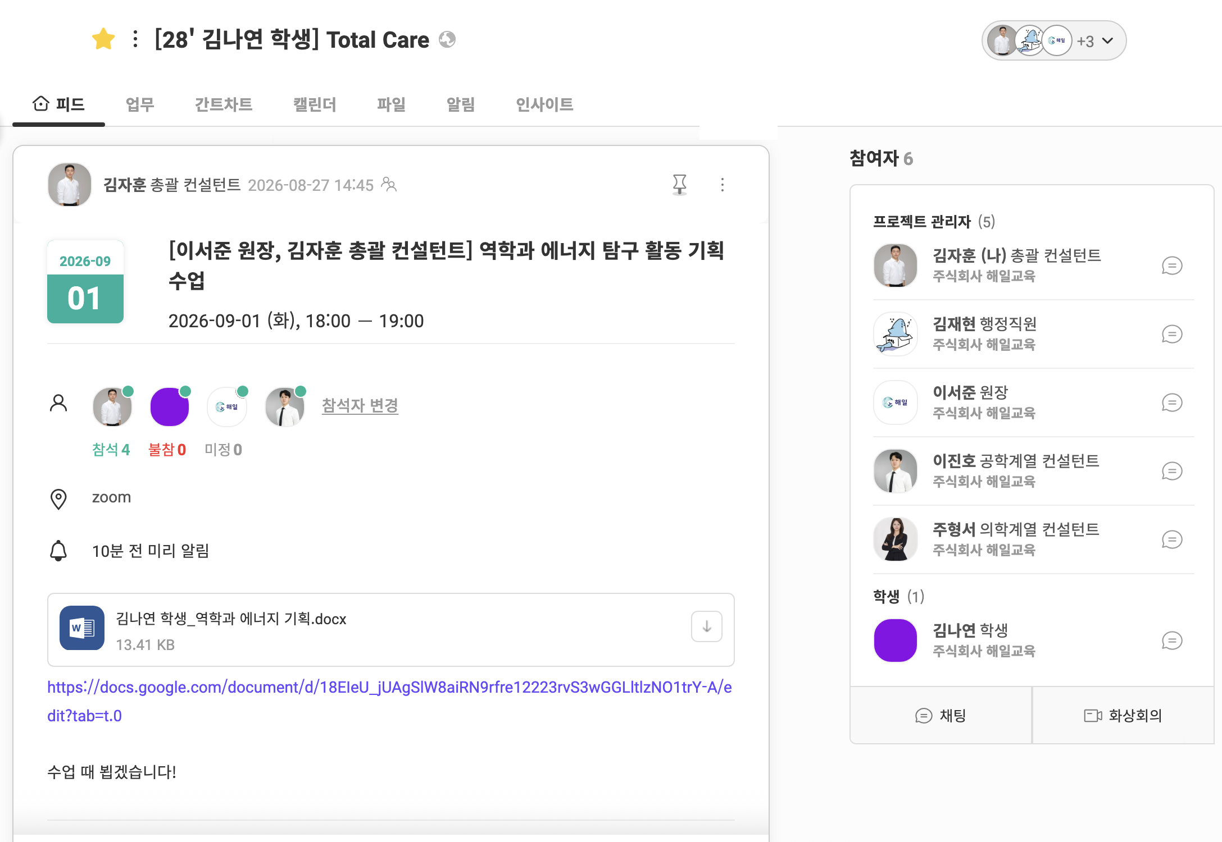
Task: Click the 10분 전 미리 알림 reminder
Action: click(150, 551)
